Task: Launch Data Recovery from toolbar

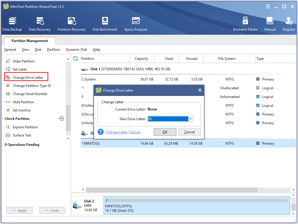Action: click(40, 24)
